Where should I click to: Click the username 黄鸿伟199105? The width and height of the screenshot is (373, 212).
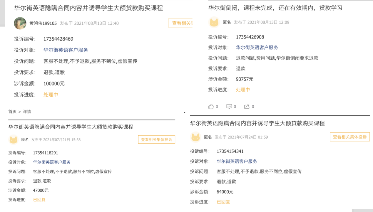(x=43, y=23)
